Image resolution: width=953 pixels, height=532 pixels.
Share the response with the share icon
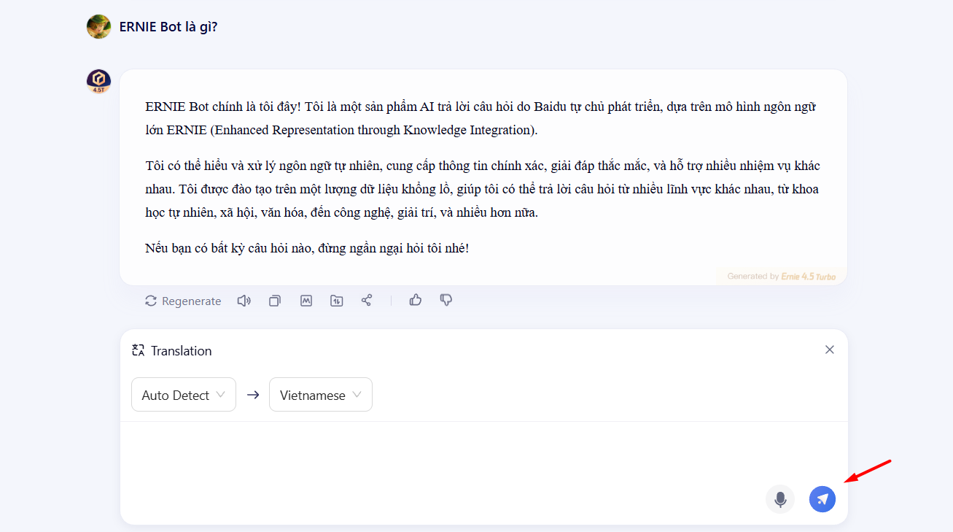(x=367, y=301)
